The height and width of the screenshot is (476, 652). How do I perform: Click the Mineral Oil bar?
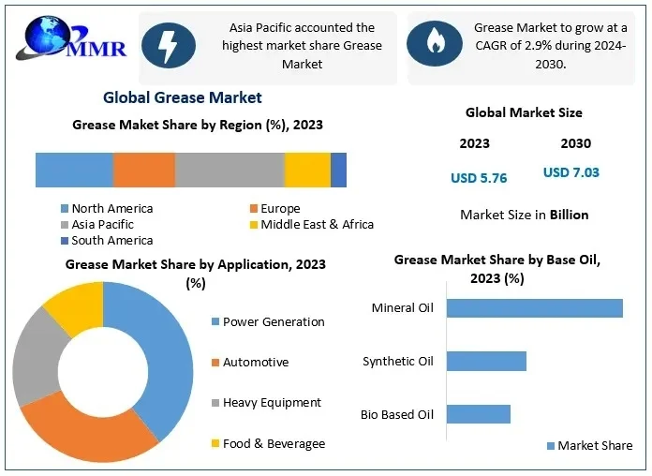(534, 308)
